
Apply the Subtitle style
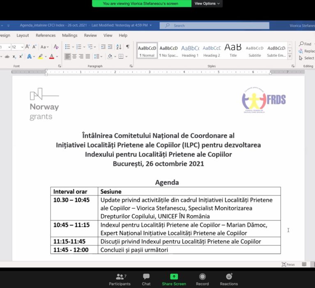point(255,51)
